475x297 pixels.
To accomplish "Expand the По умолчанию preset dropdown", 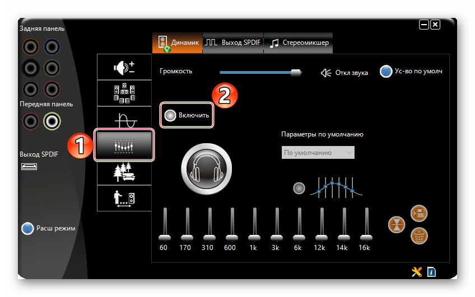I will tap(318, 152).
